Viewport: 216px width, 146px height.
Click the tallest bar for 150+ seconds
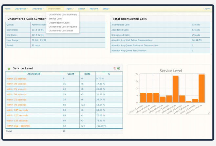click(201, 88)
